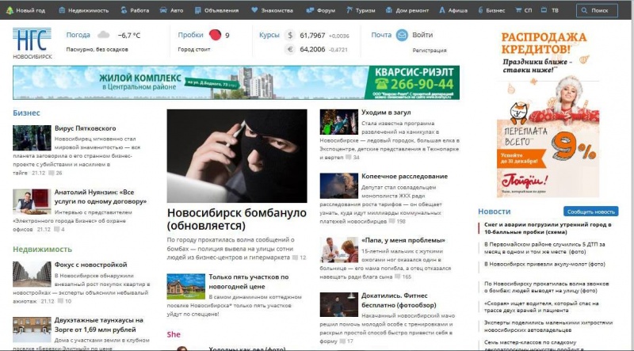Image resolution: width=634 pixels, height=351 pixels.
Task: Open the 'Бизнес' section heading
Action: coord(26,113)
